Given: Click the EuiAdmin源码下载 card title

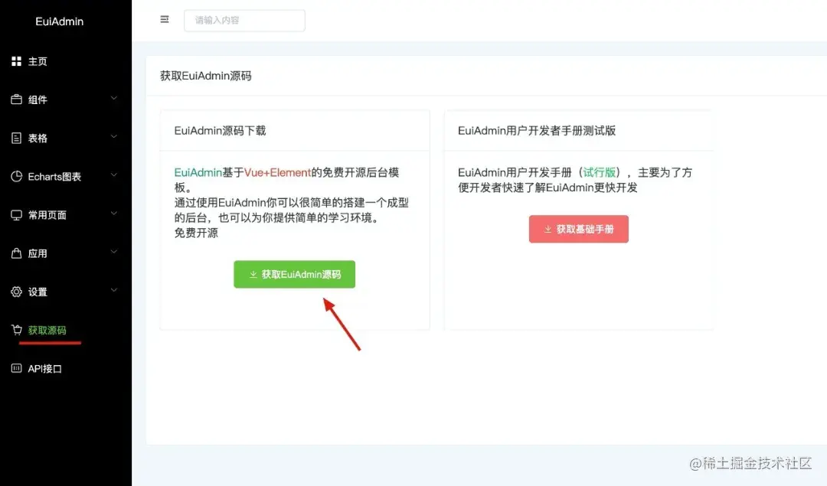Looking at the screenshot, I should 220,131.
